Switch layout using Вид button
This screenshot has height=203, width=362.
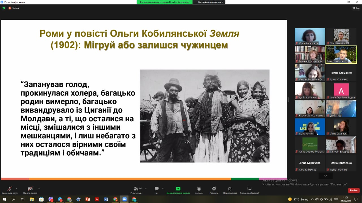tap(356, 8)
